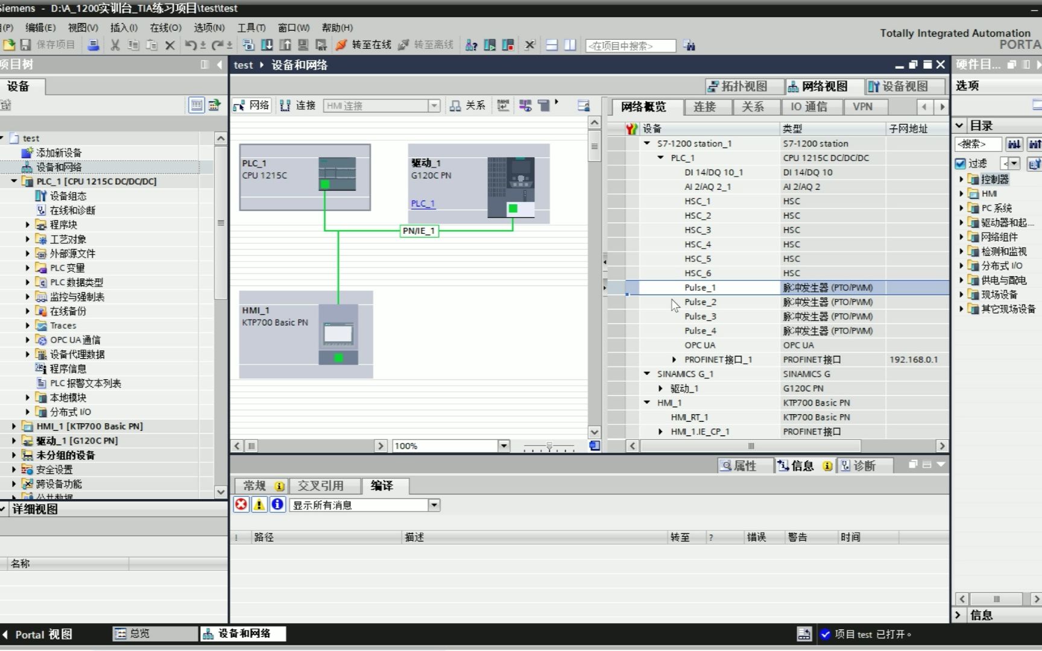Click the Upload from device icon
The width and height of the screenshot is (1042, 651).
(285, 45)
